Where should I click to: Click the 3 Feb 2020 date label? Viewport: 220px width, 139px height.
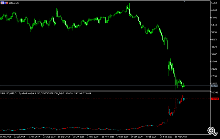pos(151,137)
